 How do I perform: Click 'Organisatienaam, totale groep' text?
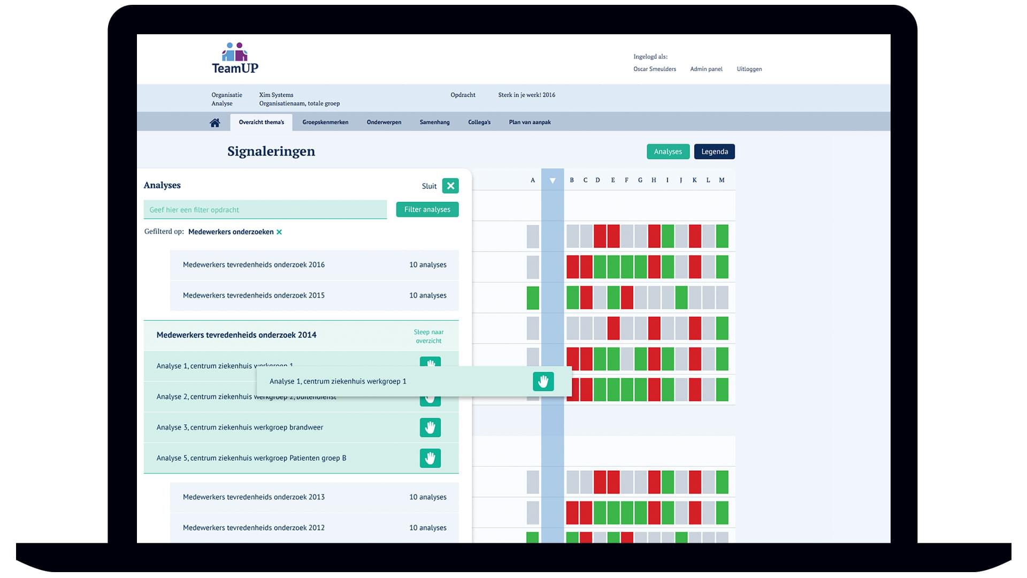pyautogui.click(x=300, y=103)
